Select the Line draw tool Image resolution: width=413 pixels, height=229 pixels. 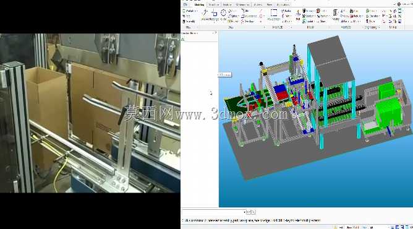205,14
